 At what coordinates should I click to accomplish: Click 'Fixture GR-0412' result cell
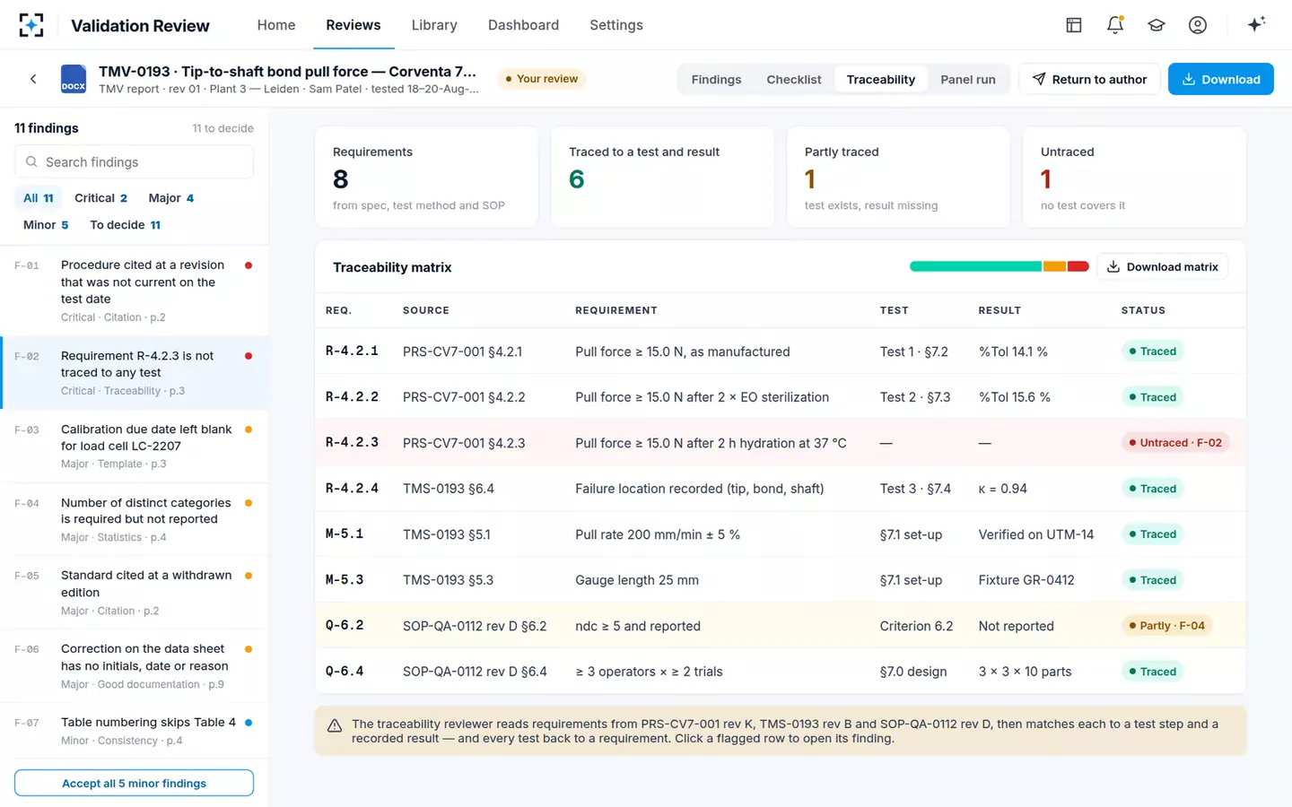pos(1026,580)
